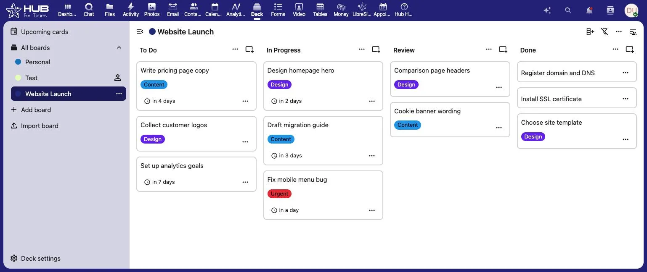Open the board header three-dot menu
The image size is (647, 272).
[619, 31]
